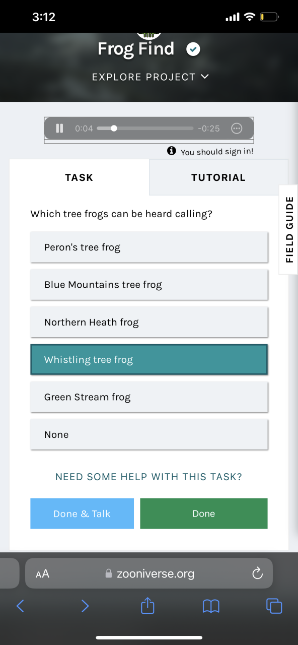Click the green Done button
The height and width of the screenshot is (645, 298).
point(204,513)
